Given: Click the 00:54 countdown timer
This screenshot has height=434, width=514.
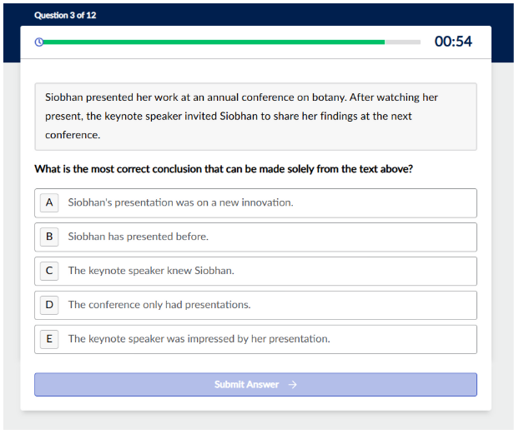Looking at the screenshot, I should (x=453, y=42).
